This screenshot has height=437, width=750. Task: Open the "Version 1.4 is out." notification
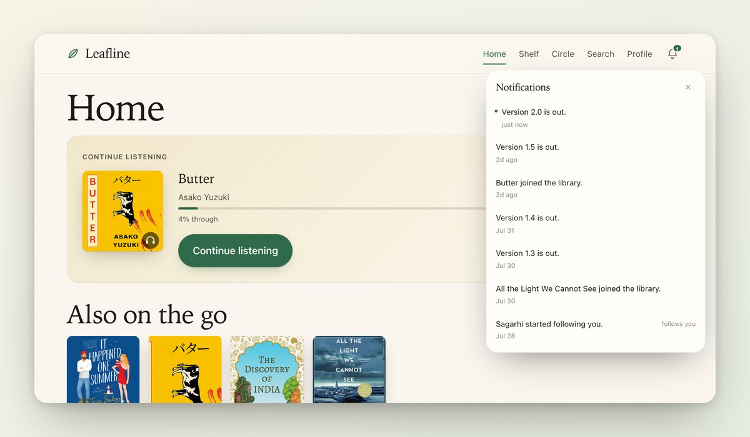[x=596, y=223]
